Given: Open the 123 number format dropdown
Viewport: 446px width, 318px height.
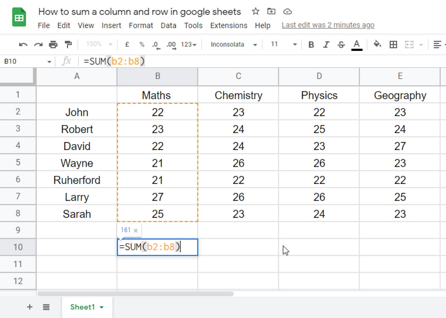Looking at the screenshot, I should (x=189, y=45).
